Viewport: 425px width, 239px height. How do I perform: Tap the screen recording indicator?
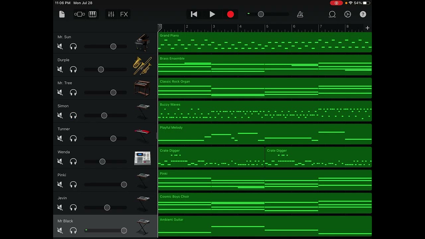pyautogui.click(x=336, y=3)
